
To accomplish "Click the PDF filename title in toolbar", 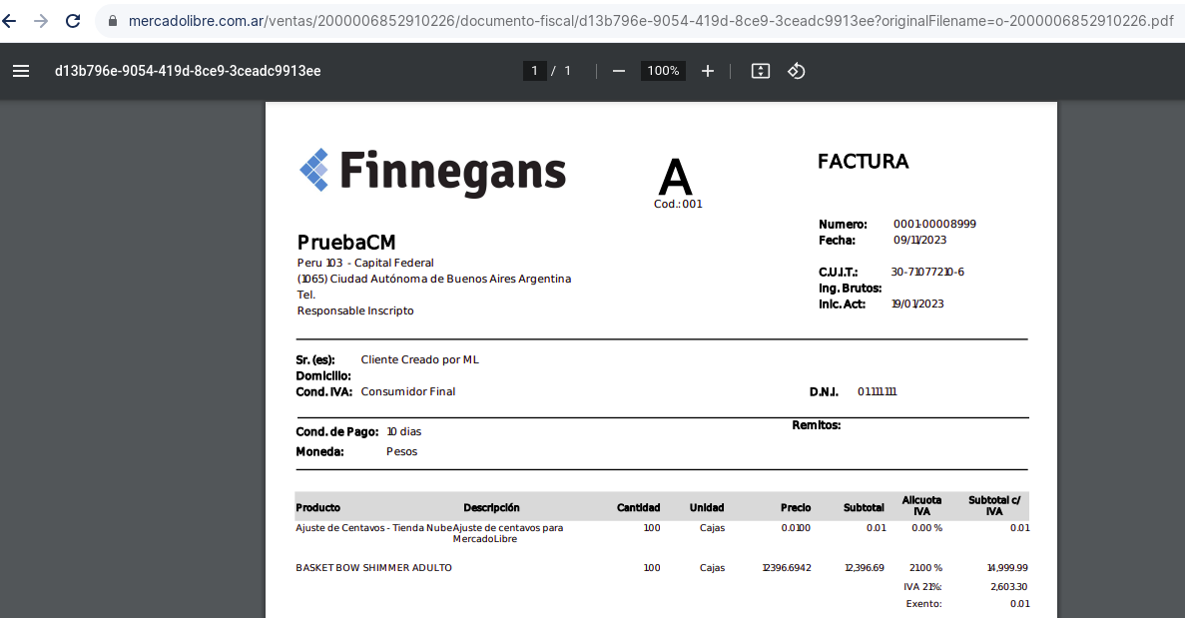I will coord(188,71).
